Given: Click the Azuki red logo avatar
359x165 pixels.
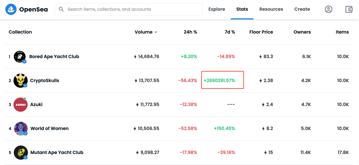Looking at the screenshot, I should coord(20,104).
